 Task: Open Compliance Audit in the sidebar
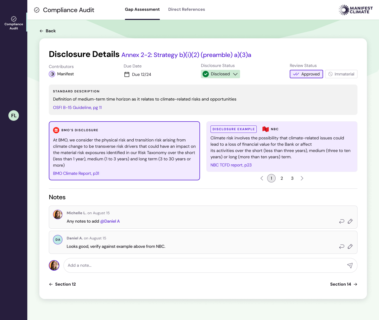14,23
